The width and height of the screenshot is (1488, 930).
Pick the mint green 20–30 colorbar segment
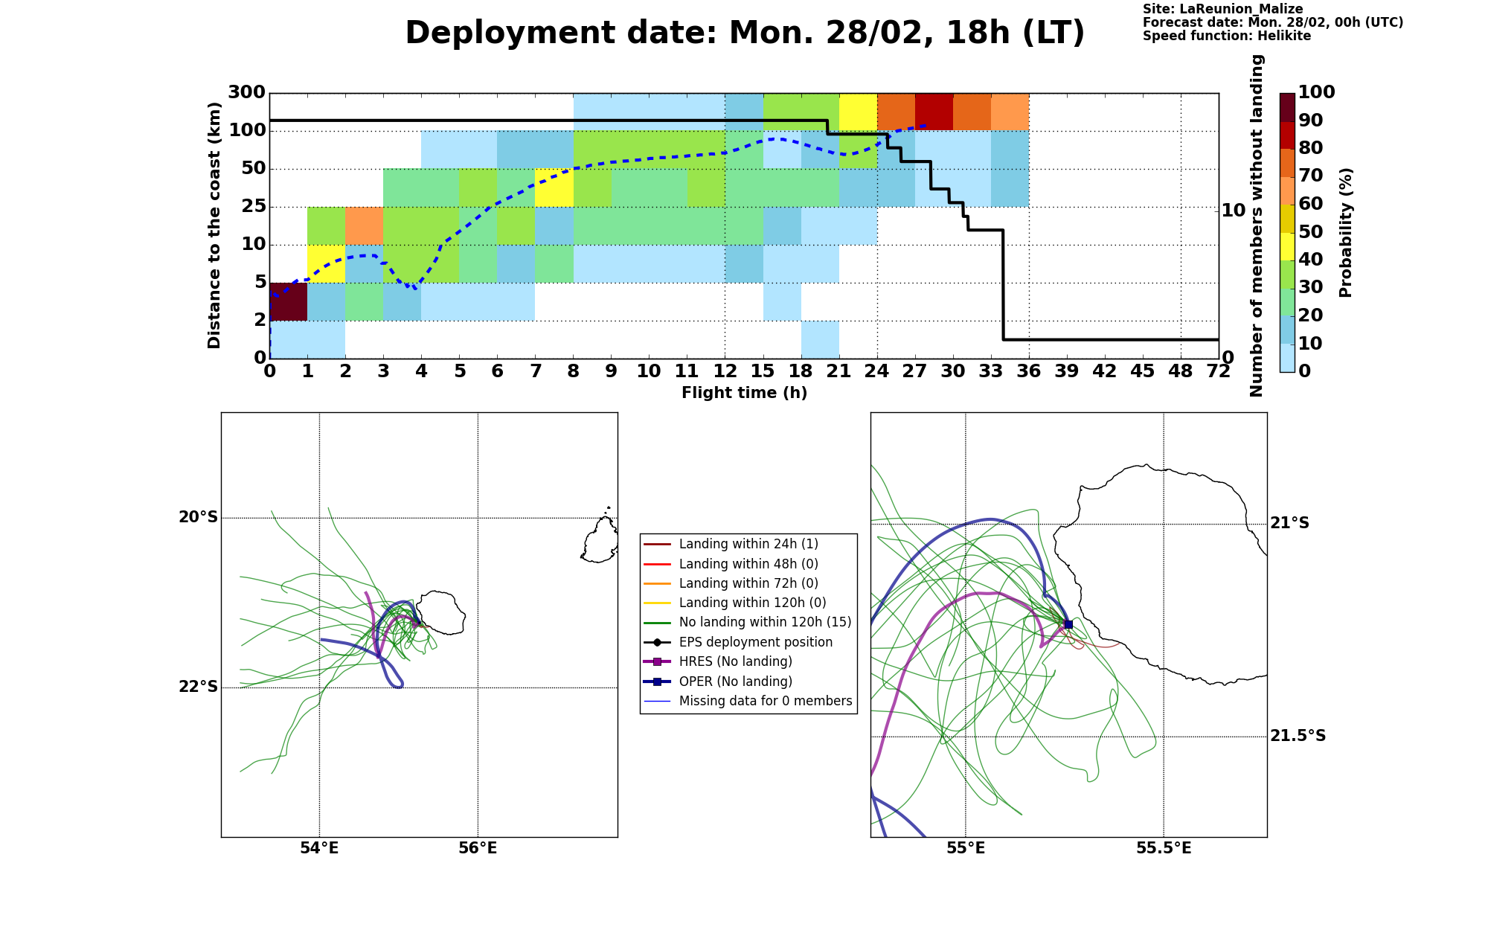click(x=1287, y=302)
